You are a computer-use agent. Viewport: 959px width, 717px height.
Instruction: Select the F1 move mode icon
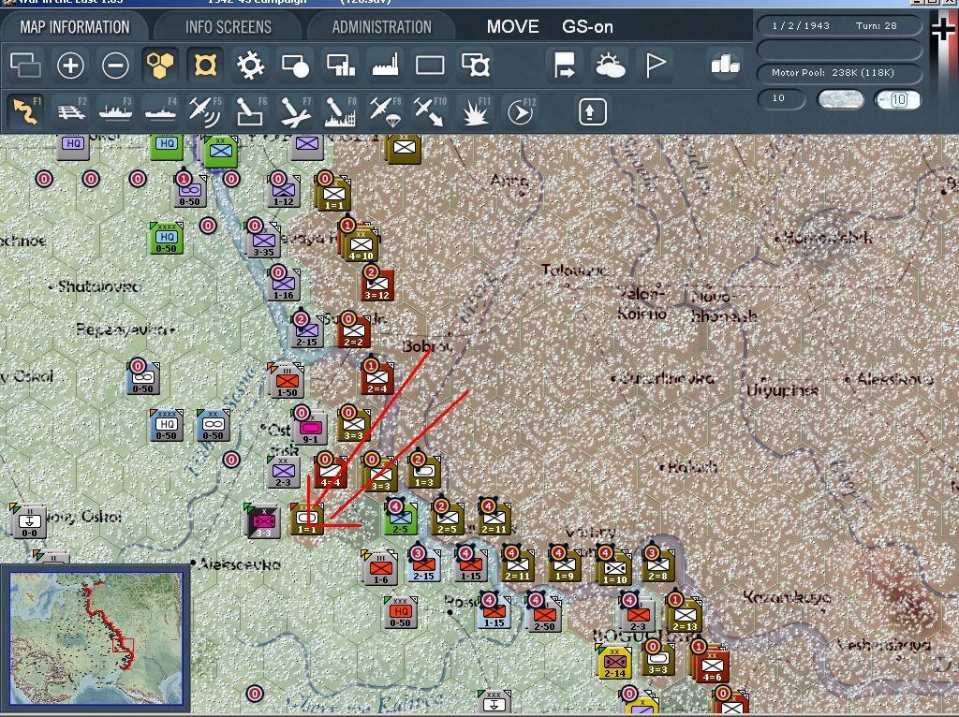pyautogui.click(x=25, y=110)
